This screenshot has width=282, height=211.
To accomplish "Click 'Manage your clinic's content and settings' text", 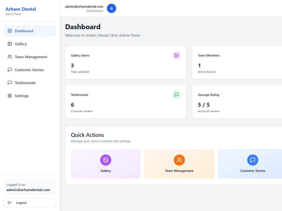I will pyautogui.click(x=101, y=141).
